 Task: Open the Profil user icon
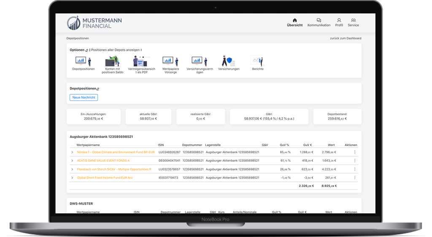(339, 20)
